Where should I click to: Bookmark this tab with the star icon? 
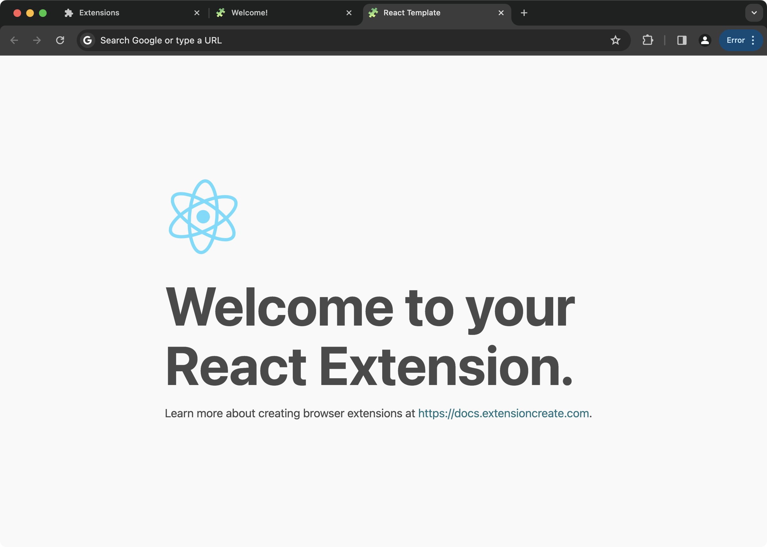[615, 41]
